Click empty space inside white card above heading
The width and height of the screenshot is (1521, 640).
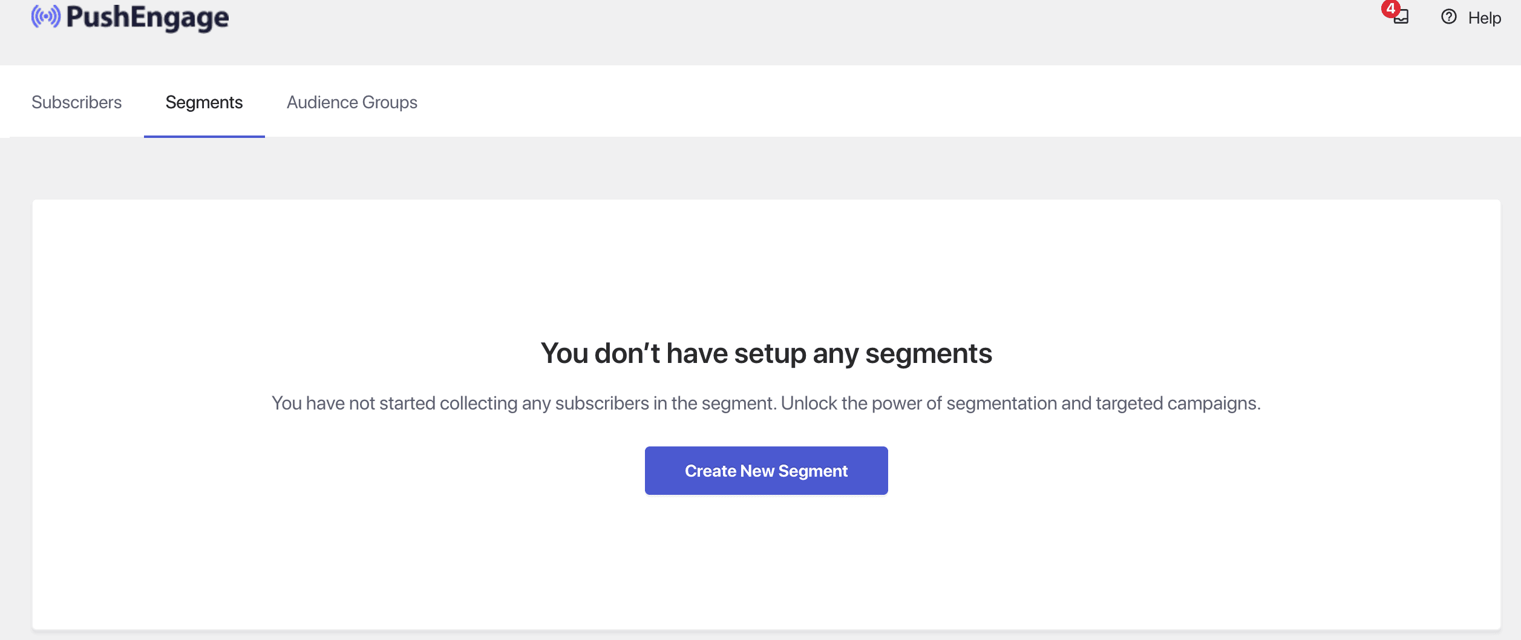tap(766, 266)
